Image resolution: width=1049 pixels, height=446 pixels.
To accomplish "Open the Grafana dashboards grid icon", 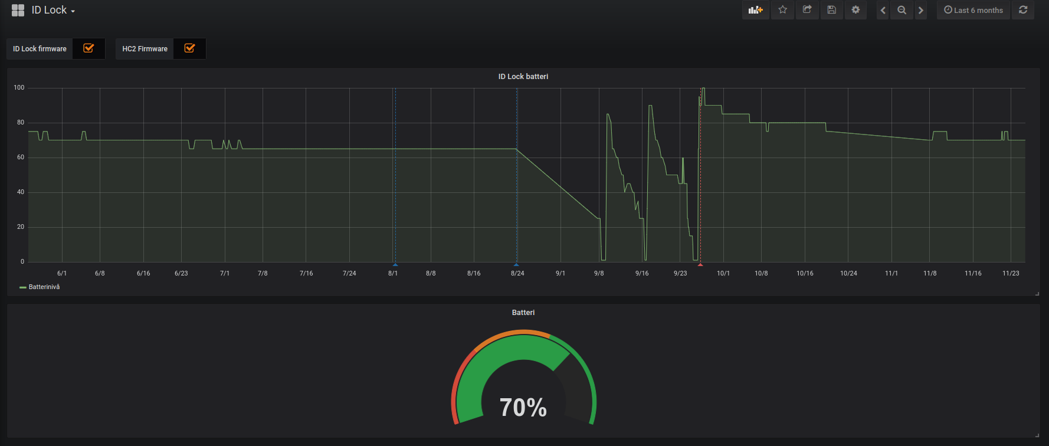I will point(18,11).
